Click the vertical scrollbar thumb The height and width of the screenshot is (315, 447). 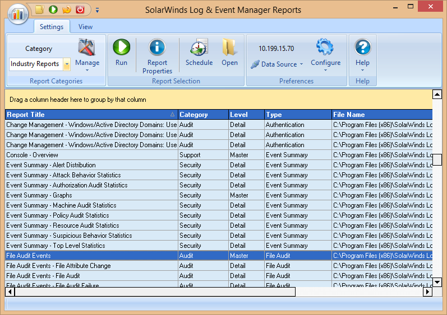pos(437,159)
